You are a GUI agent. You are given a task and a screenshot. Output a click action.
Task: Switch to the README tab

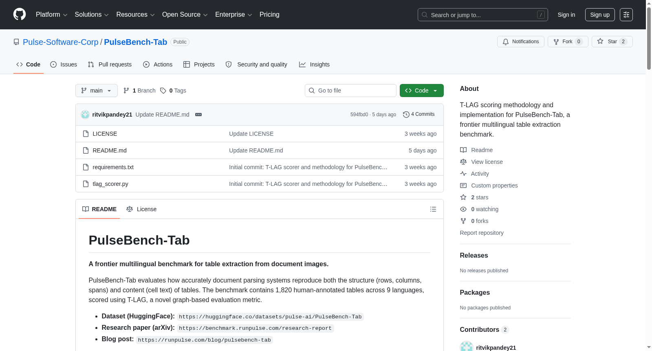(x=99, y=209)
